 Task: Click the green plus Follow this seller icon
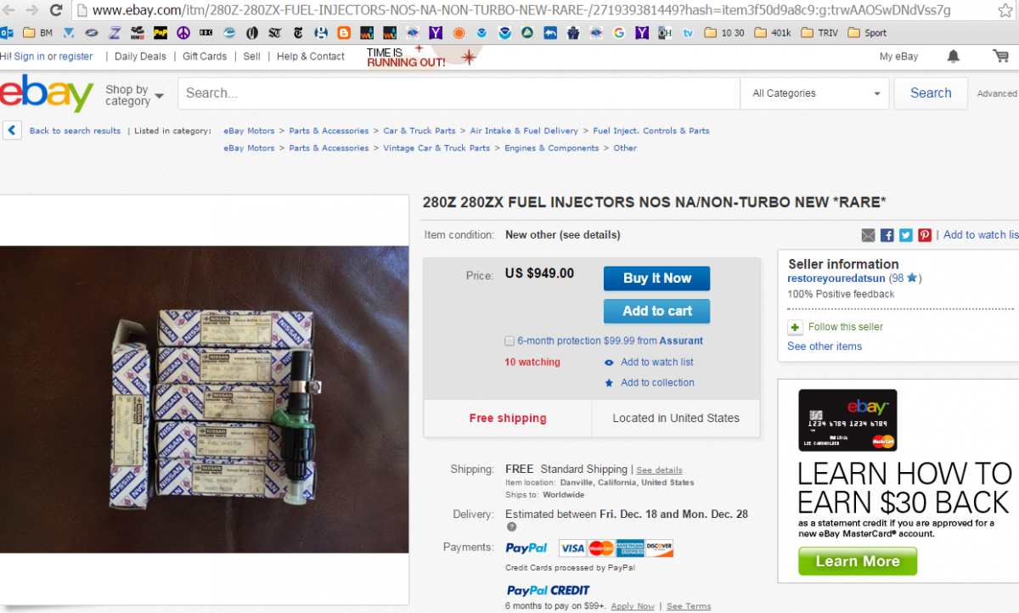tap(795, 327)
